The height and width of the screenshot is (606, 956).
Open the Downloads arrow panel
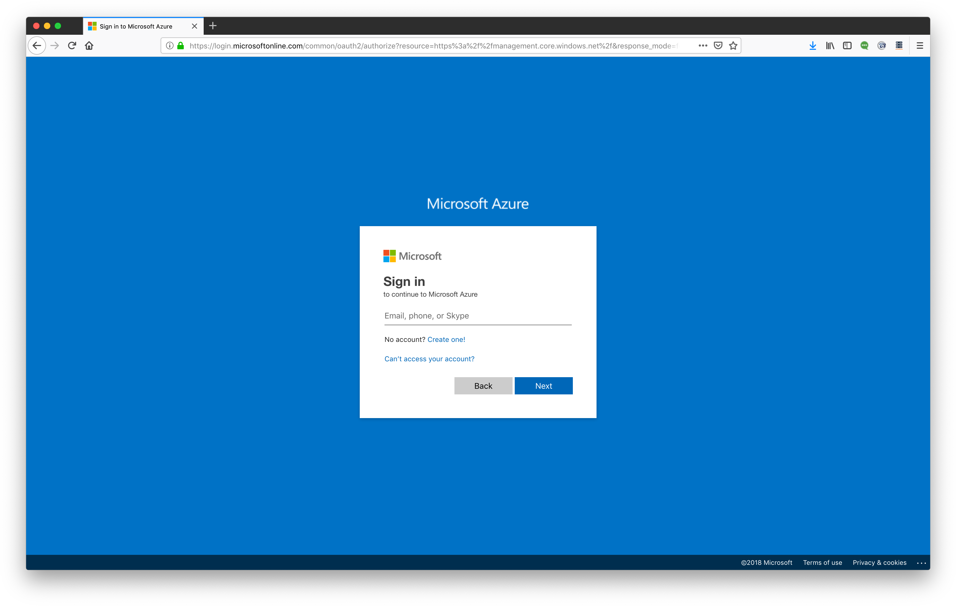pos(813,46)
